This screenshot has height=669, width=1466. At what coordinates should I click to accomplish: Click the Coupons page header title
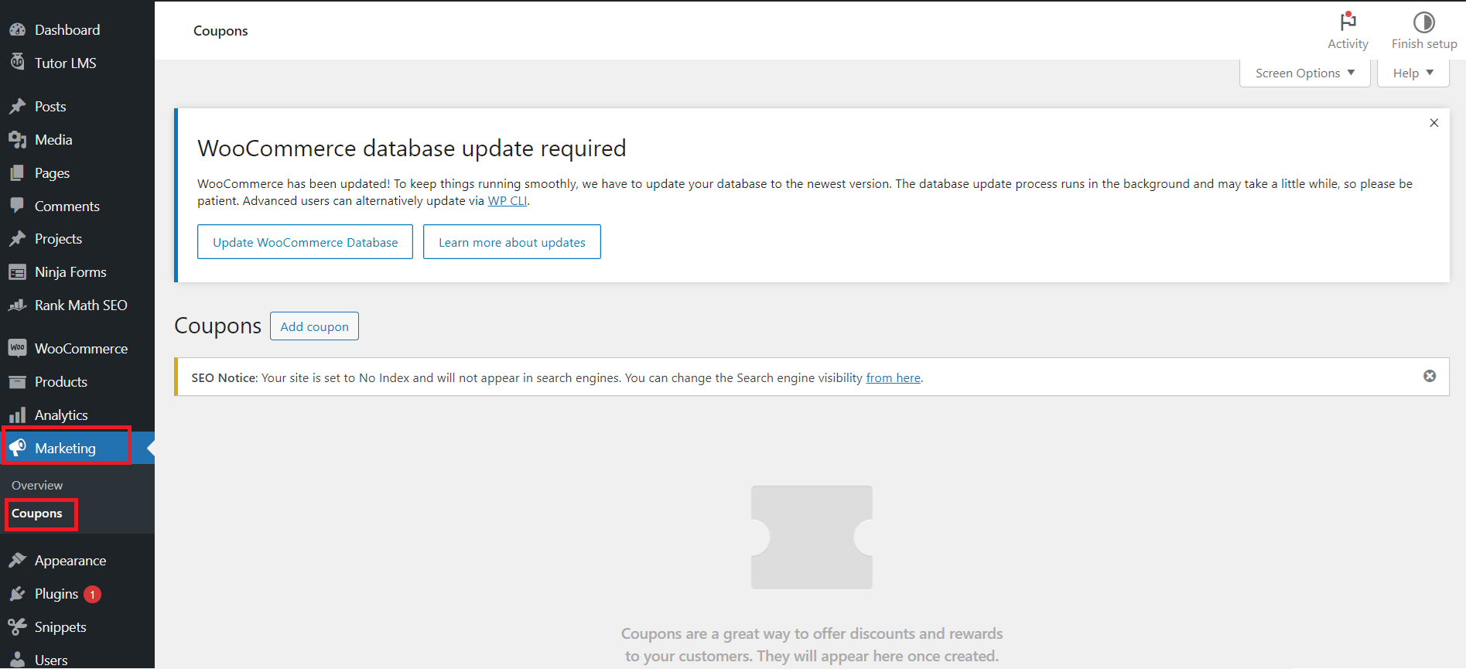(x=220, y=31)
